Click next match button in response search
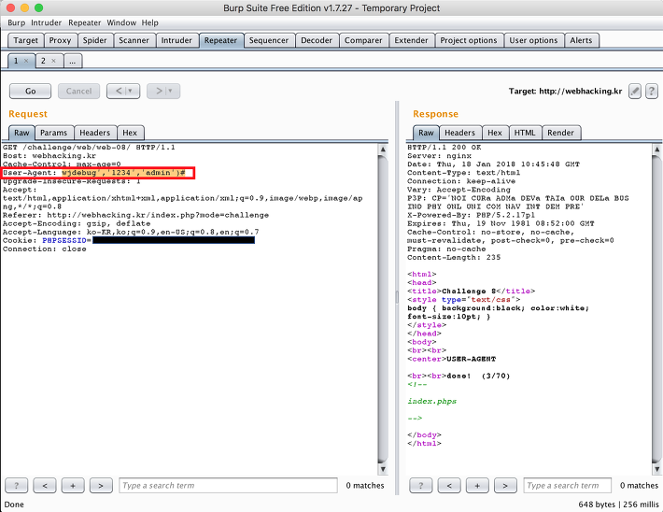The image size is (663, 512). tap(505, 485)
